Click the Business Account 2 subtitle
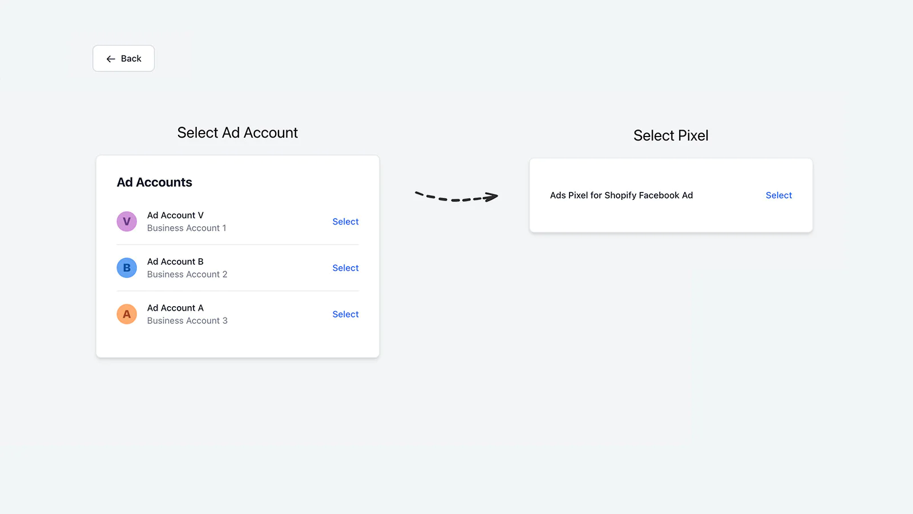This screenshot has width=913, height=514. (x=187, y=274)
